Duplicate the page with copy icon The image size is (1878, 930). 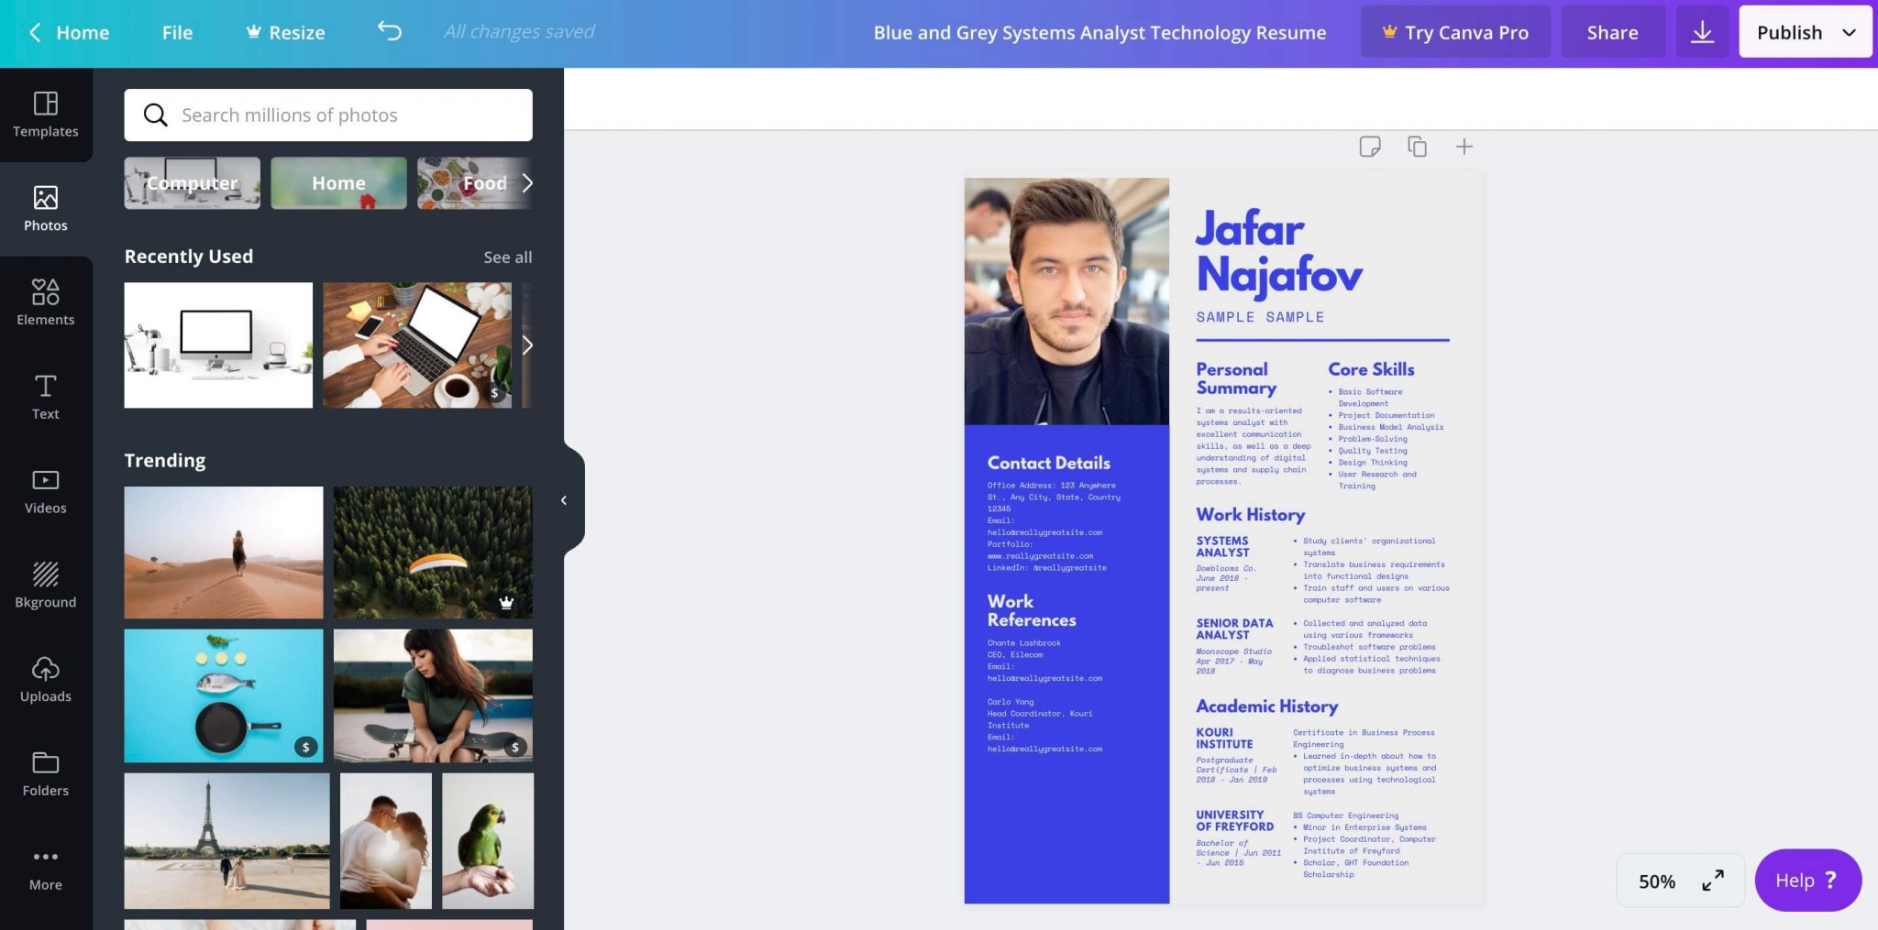point(1417,147)
